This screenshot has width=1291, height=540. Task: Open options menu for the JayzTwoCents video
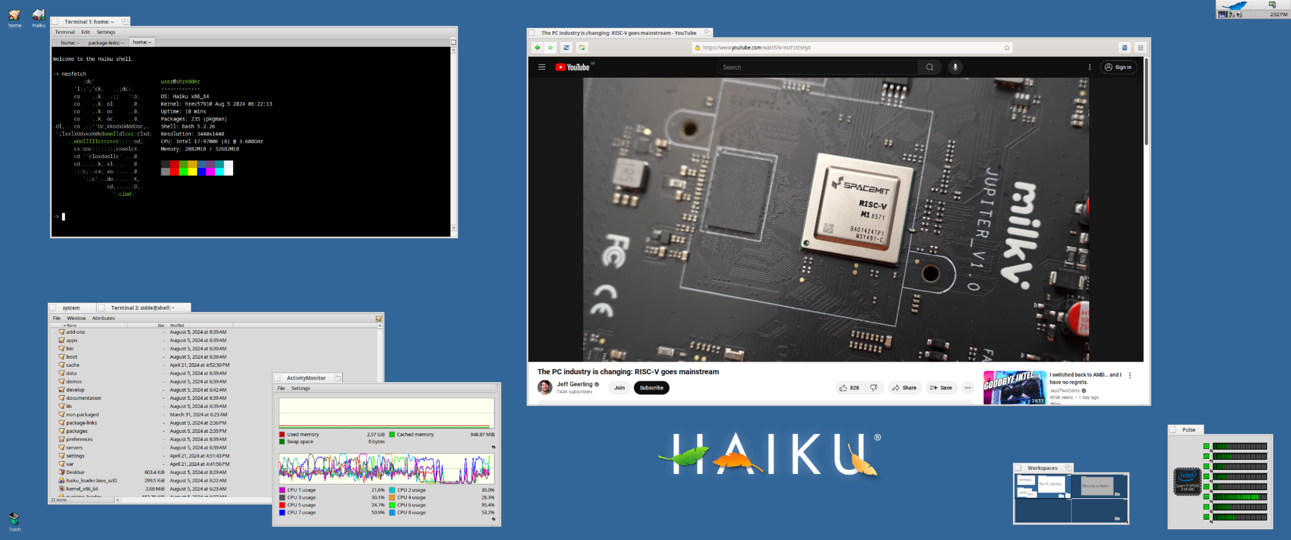click(1130, 375)
